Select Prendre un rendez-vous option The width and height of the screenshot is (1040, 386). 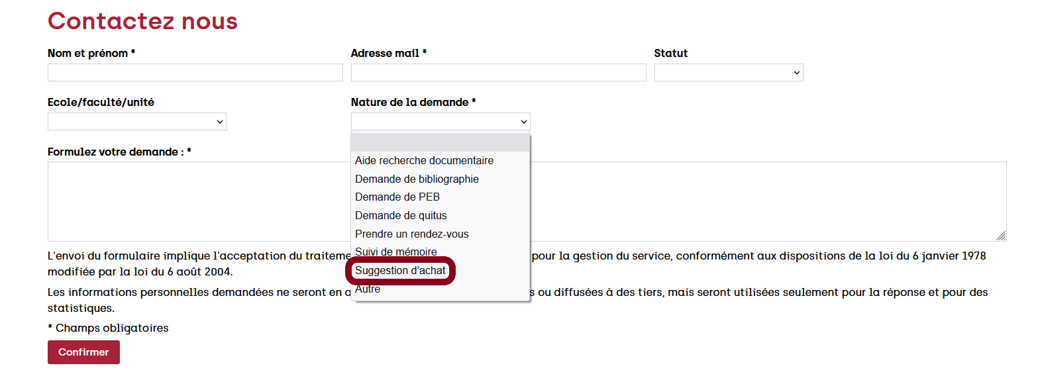coord(411,234)
